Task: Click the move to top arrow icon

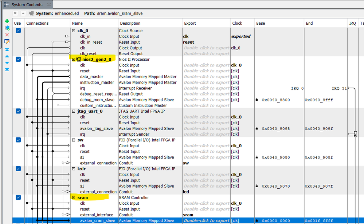Action: click(7, 50)
